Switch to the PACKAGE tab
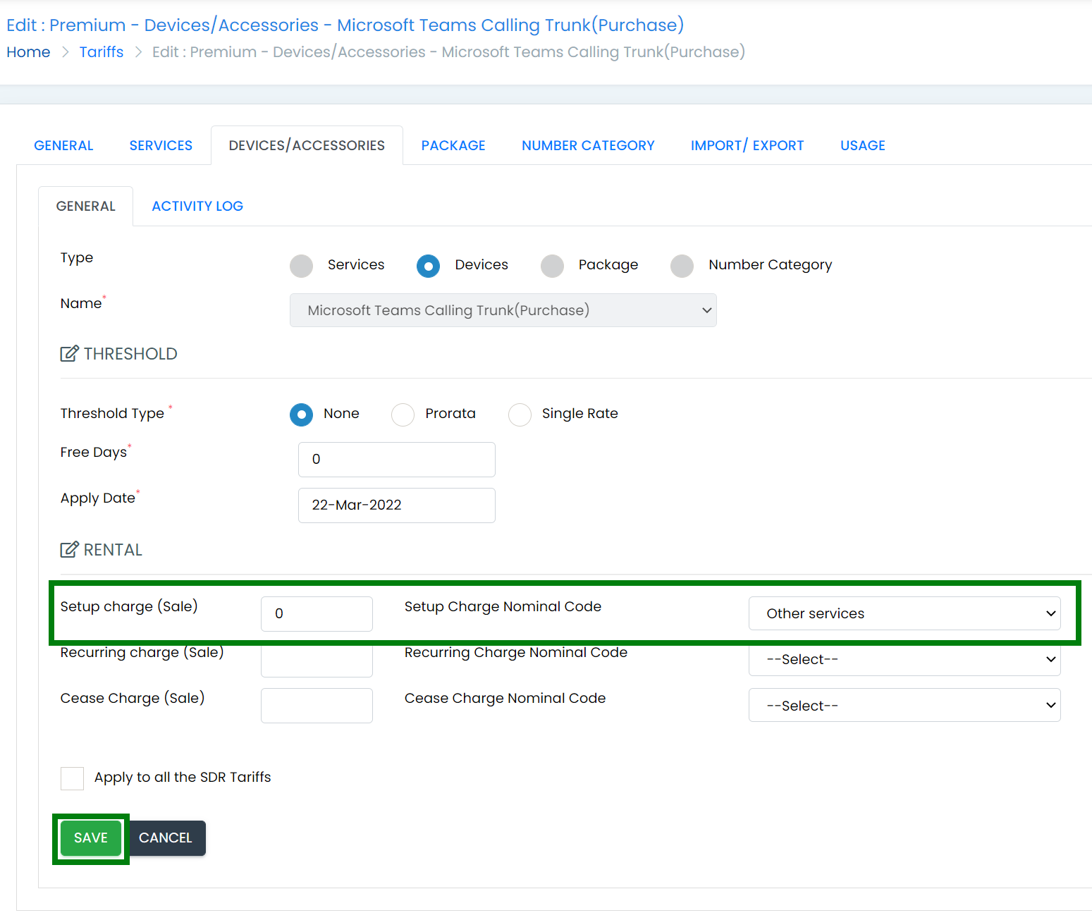This screenshot has height=920, width=1092. click(x=453, y=145)
